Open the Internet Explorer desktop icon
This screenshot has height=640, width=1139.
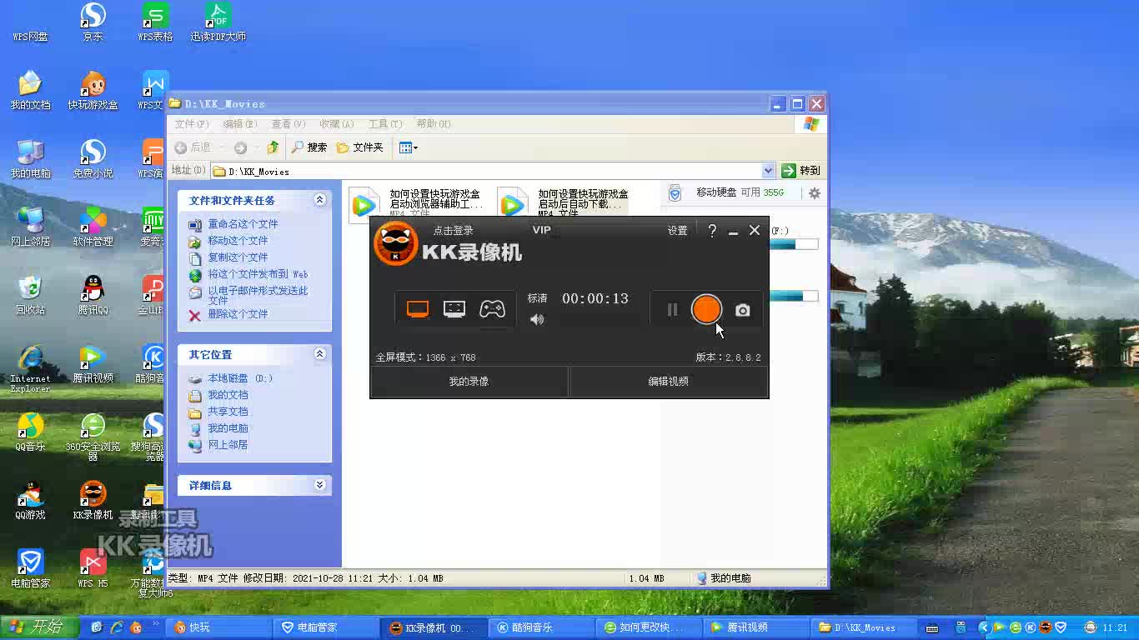tap(30, 367)
